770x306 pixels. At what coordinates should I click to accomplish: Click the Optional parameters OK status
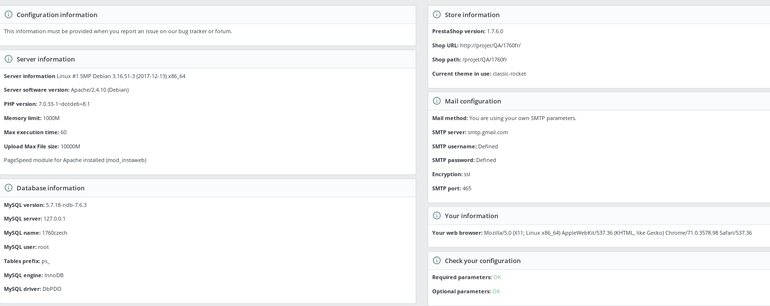496,291
